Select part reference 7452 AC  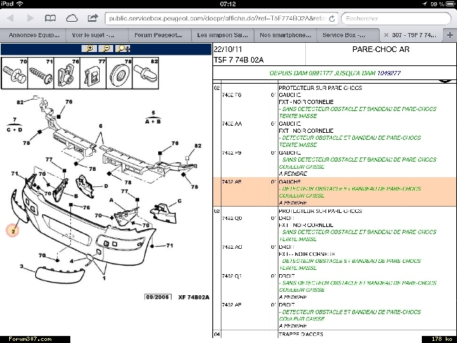[x=232, y=247]
